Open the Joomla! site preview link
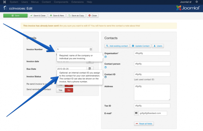Image resolution: width=203 pixels, height=131 pixels. (186, 2)
